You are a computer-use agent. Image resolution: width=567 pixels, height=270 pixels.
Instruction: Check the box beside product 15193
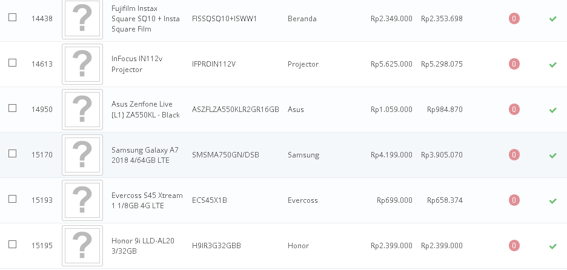12,199
